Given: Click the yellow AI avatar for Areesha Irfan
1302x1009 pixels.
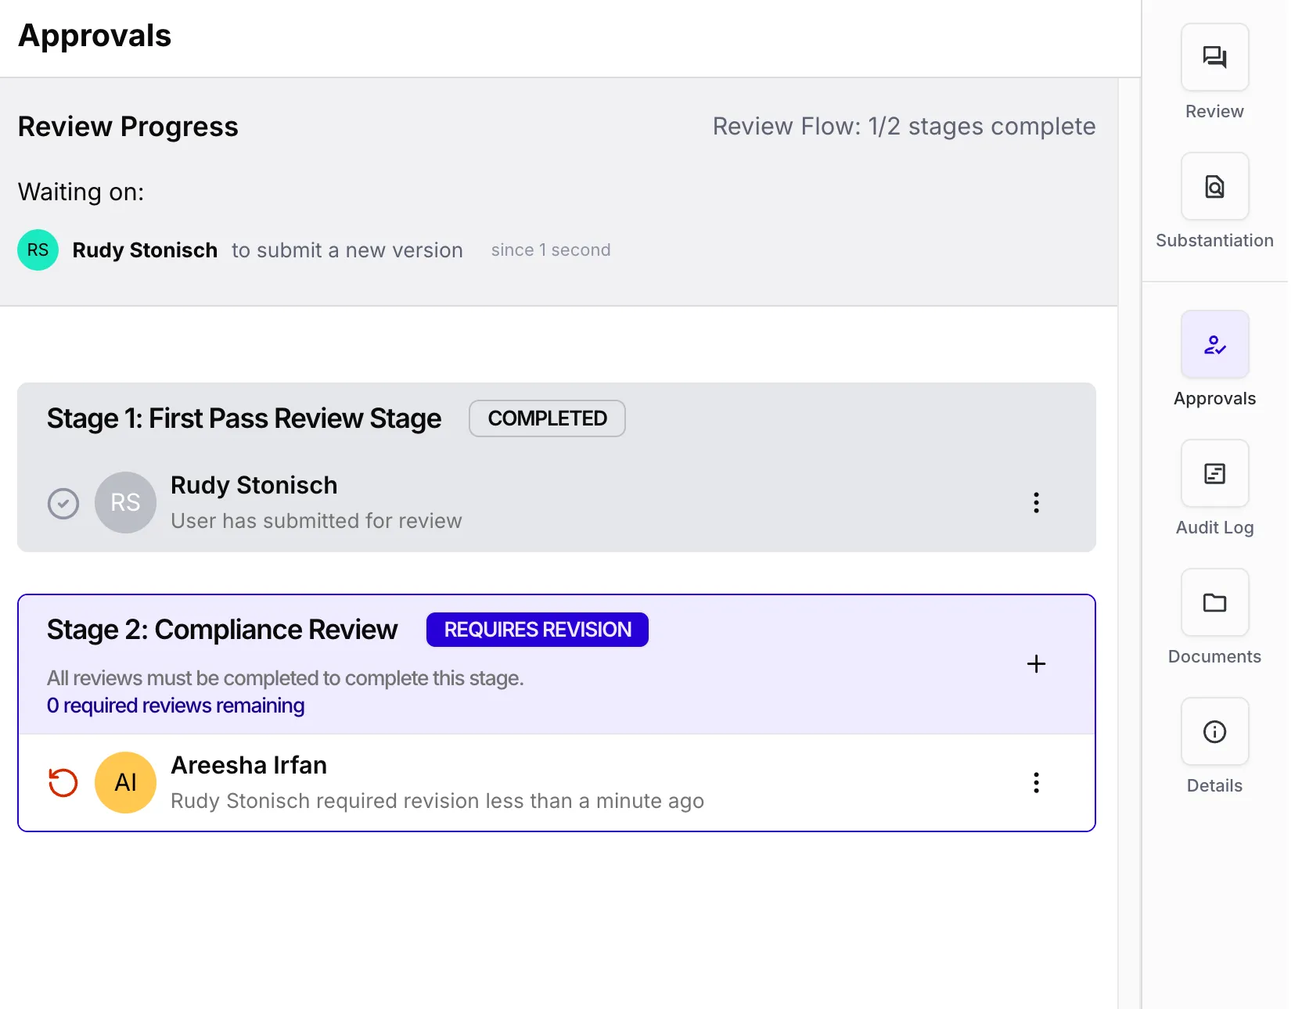Looking at the screenshot, I should [125, 782].
